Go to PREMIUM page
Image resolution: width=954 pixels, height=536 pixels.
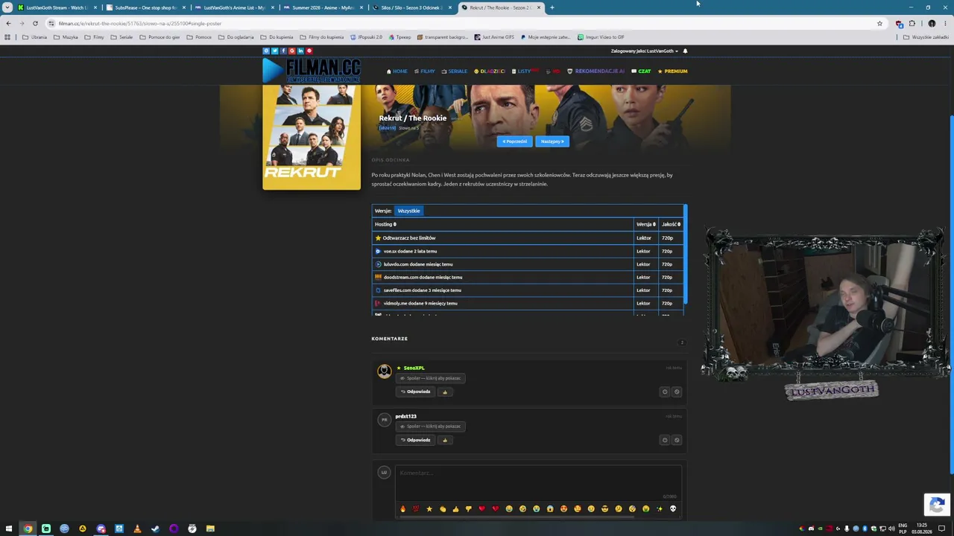[672, 71]
